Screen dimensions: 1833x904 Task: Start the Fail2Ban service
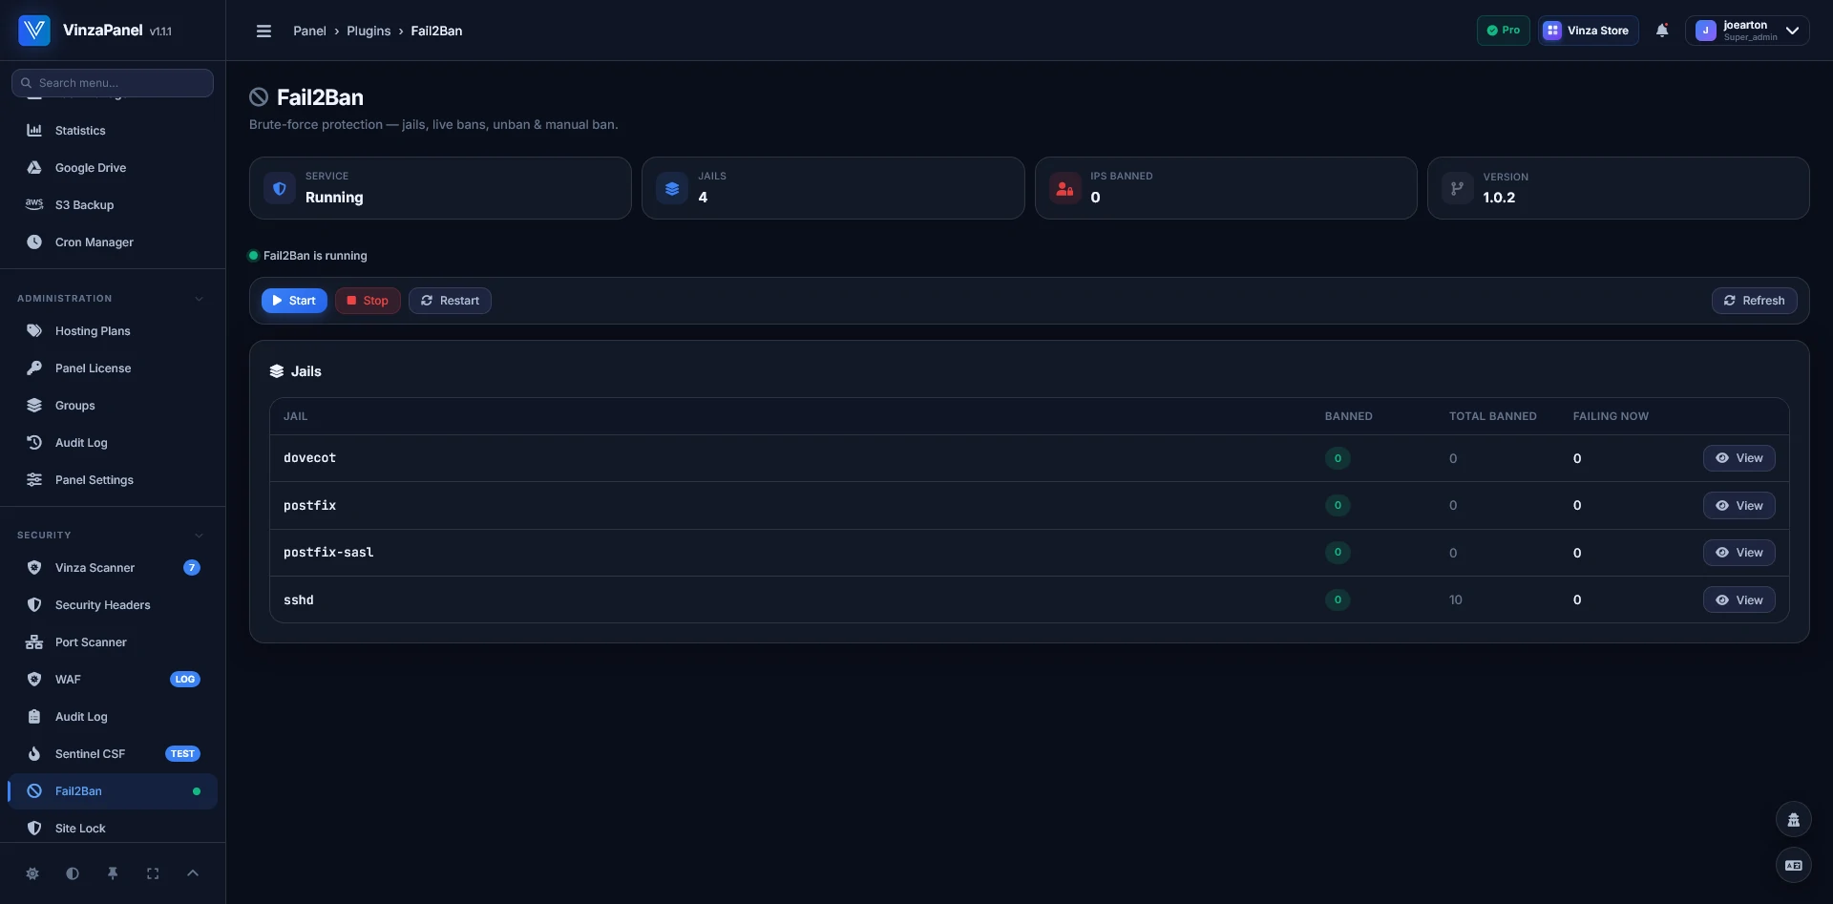point(294,301)
